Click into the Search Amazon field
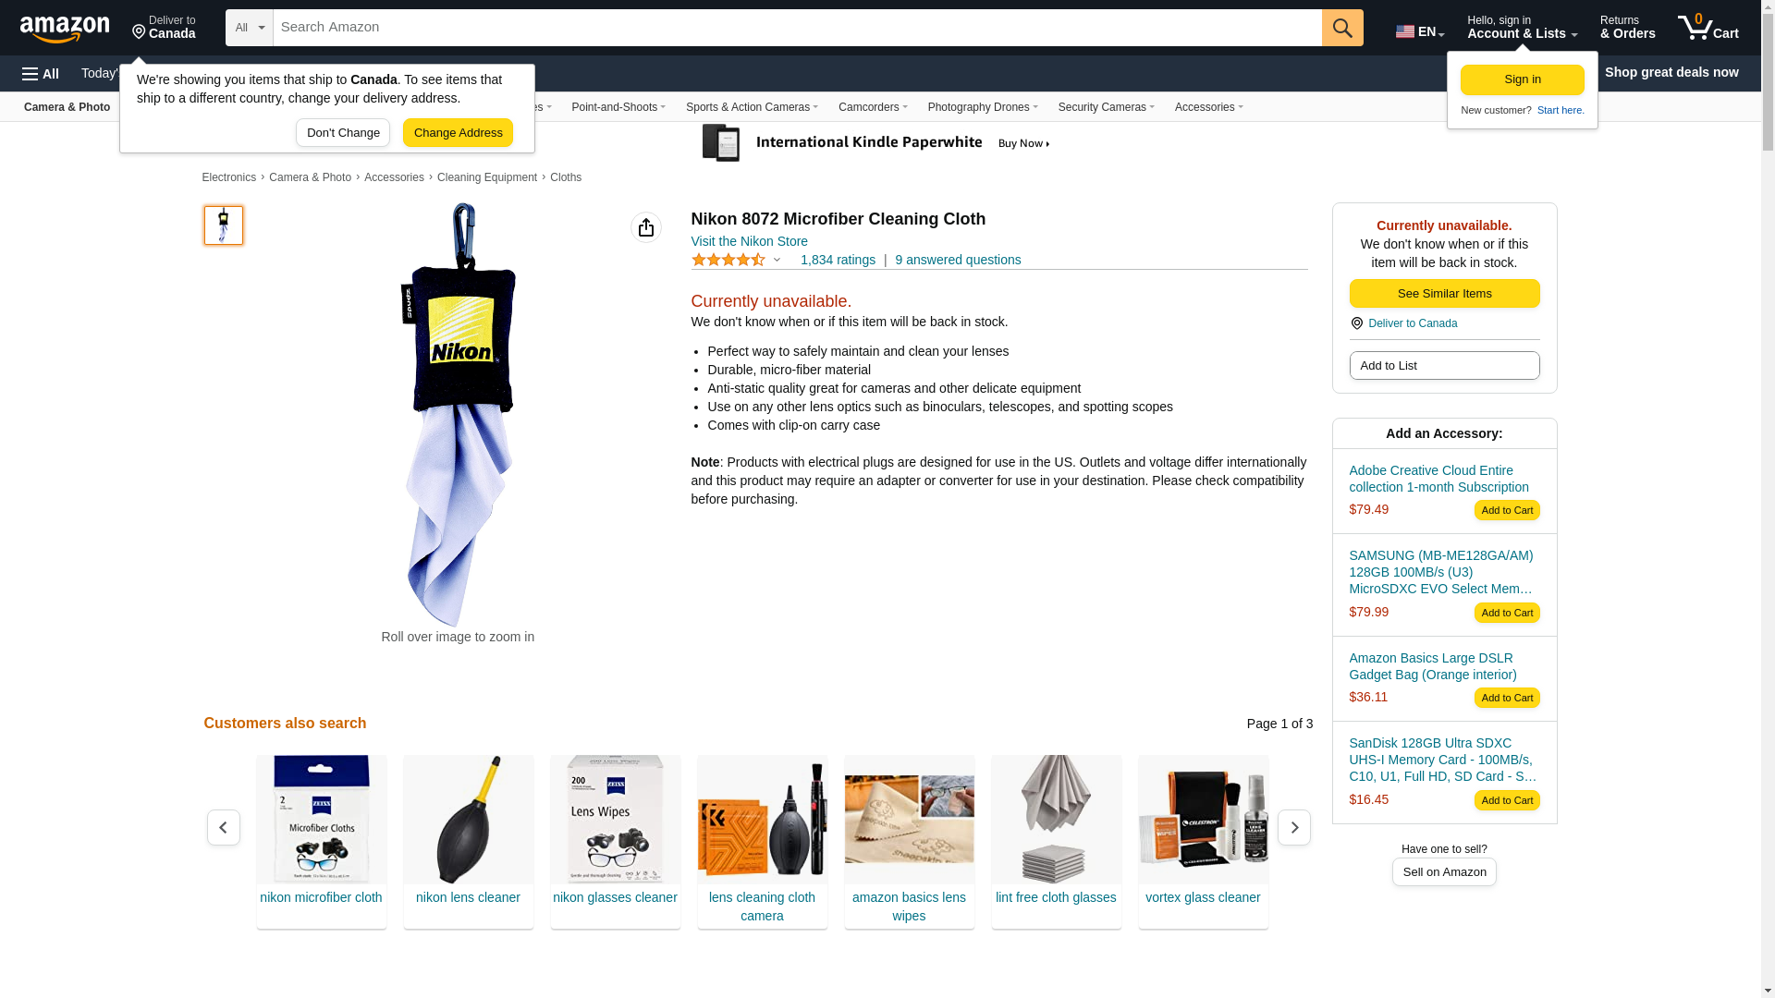The width and height of the screenshot is (1775, 998). coord(797,28)
